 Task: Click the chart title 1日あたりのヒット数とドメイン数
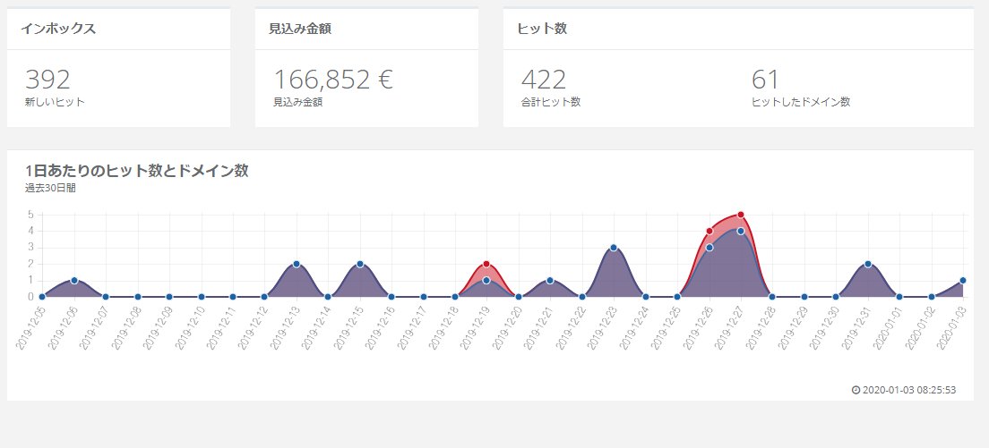[137, 171]
